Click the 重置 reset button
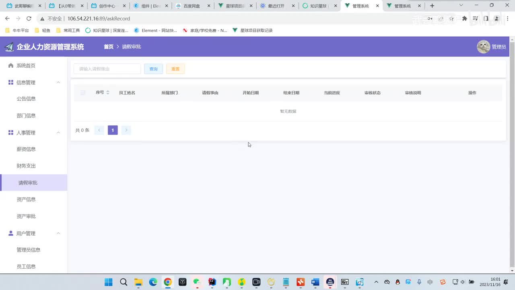The image size is (515, 290). (175, 69)
